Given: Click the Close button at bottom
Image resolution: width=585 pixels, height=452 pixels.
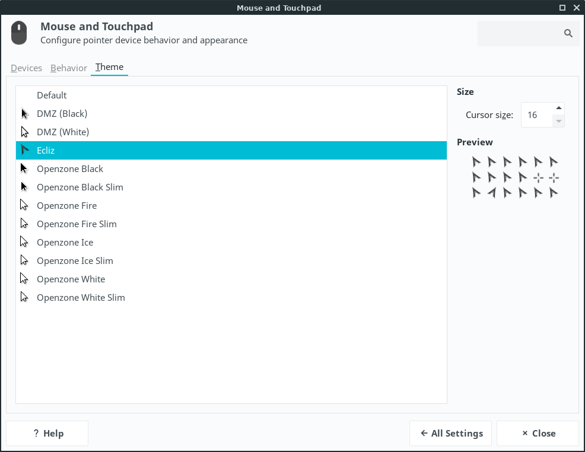Looking at the screenshot, I should click(x=538, y=434).
